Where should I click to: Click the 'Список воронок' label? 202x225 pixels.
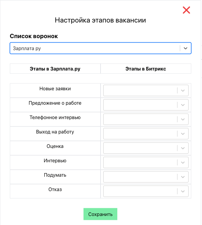[x=34, y=36]
